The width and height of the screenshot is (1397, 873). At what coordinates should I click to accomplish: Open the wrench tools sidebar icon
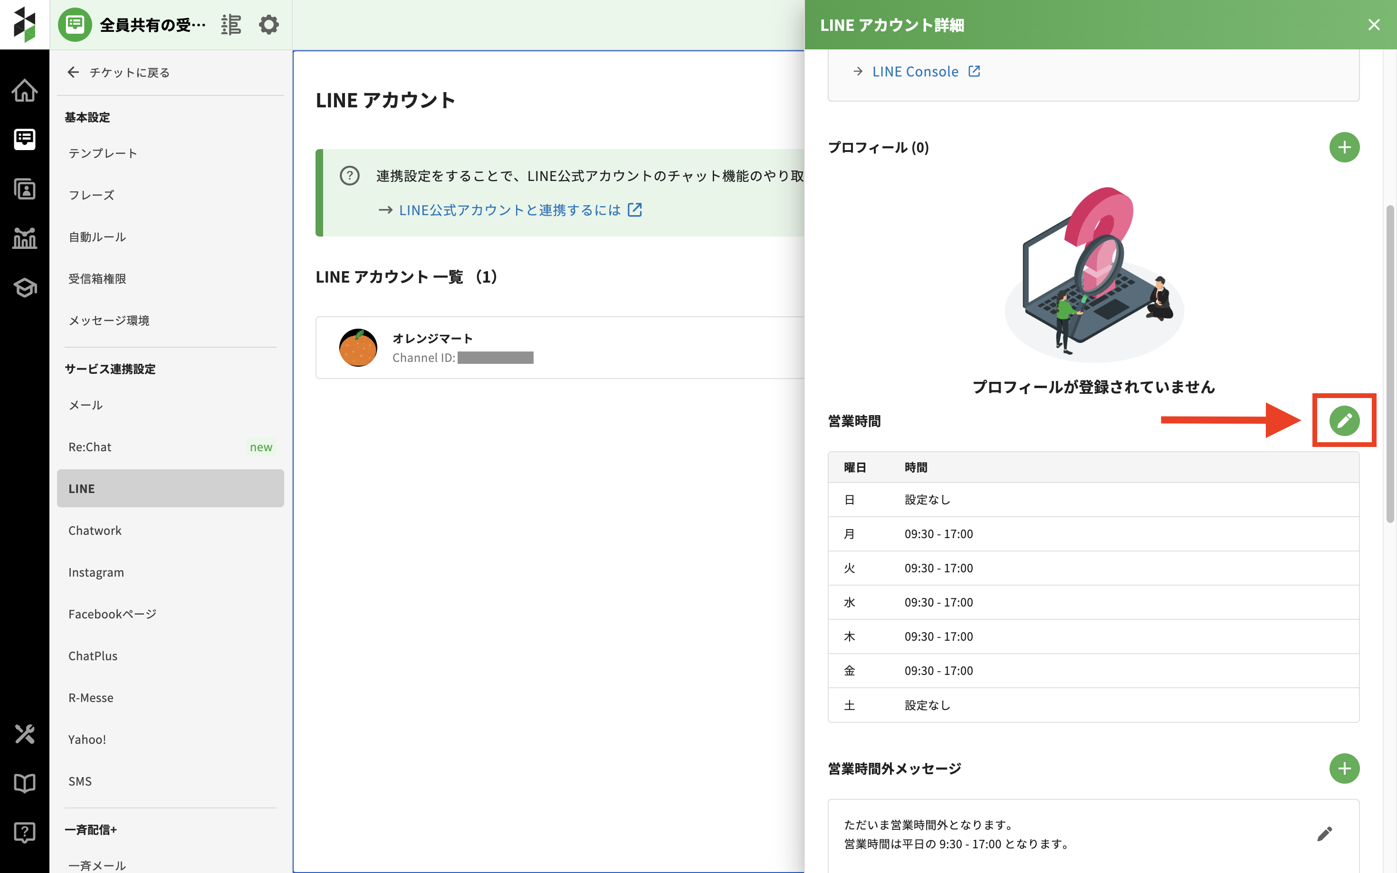tap(24, 734)
